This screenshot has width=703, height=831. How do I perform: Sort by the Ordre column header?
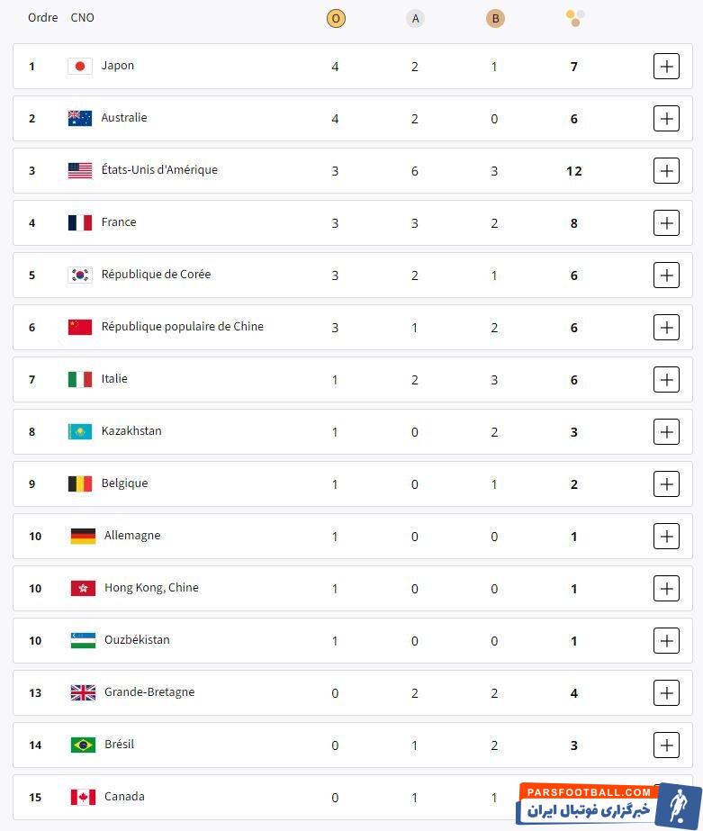tap(42, 18)
